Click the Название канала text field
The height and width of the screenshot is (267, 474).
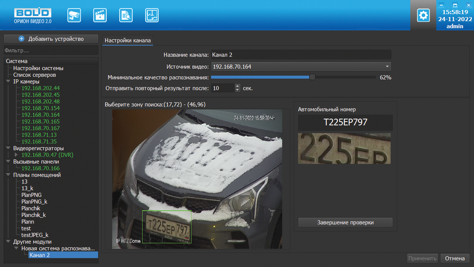click(301, 55)
